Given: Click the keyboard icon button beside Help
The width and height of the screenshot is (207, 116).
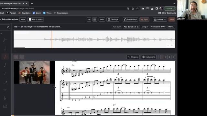Looking at the screenshot, I should point(95,19).
